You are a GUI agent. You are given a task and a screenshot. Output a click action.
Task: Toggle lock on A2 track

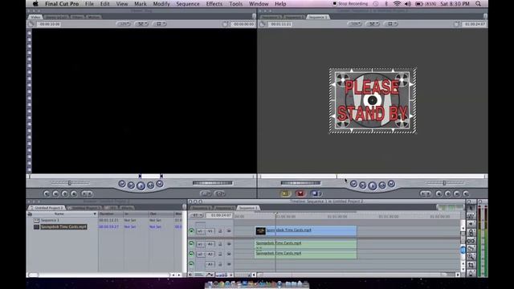point(220,254)
